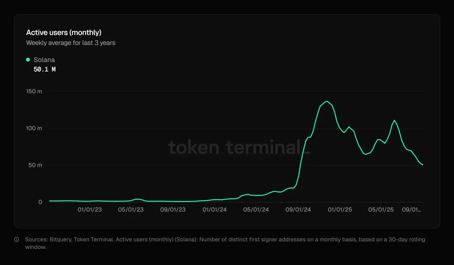Select the Solana legend label
The height and width of the screenshot is (265, 454).
44,60
